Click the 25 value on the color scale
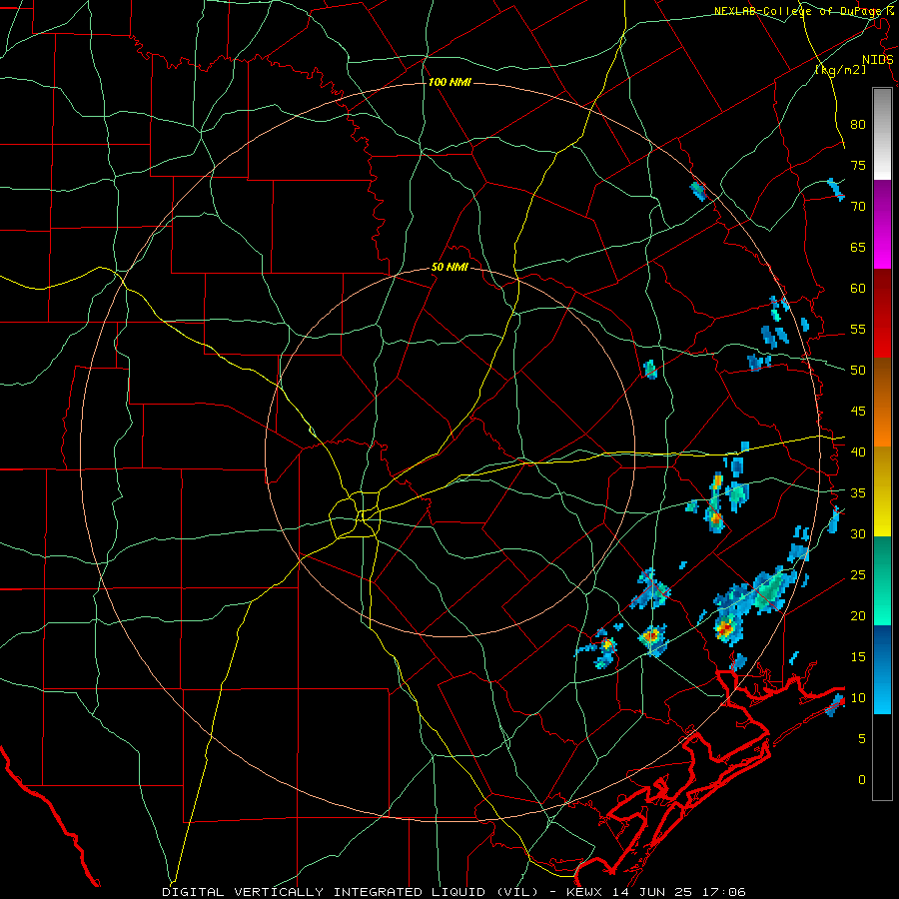This screenshot has width=899, height=899. pos(858,575)
